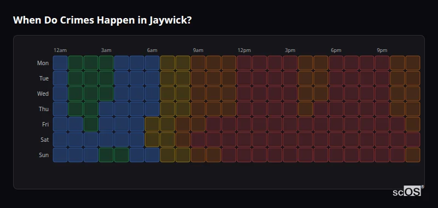The image size is (438, 208).
Task: Select the Monday 9am orange cell
Action: (x=198, y=63)
